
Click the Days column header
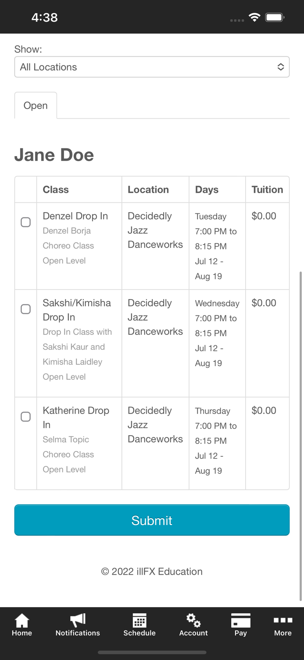[207, 190]
